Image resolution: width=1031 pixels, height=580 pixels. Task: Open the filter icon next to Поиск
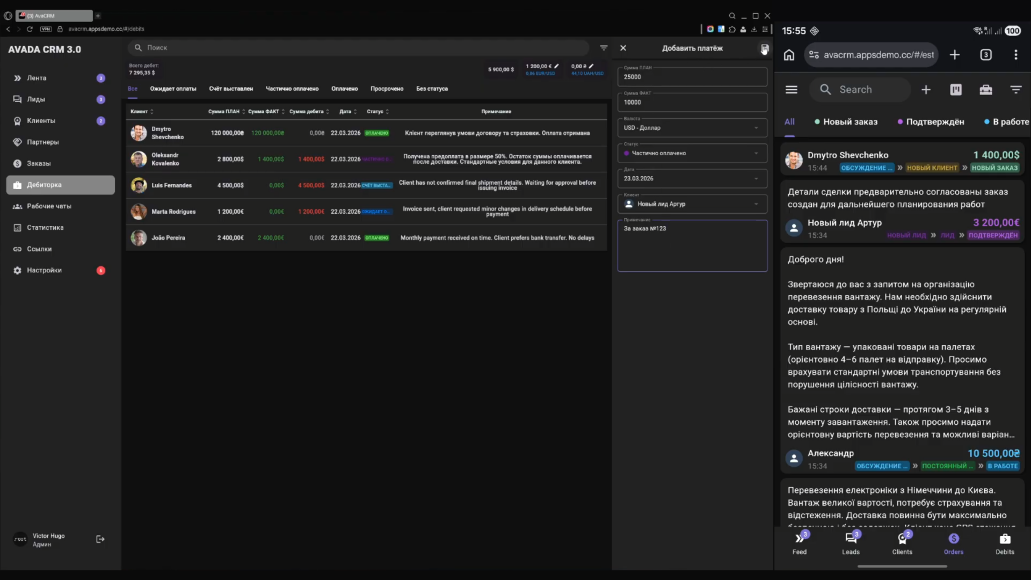click(604, 48)
